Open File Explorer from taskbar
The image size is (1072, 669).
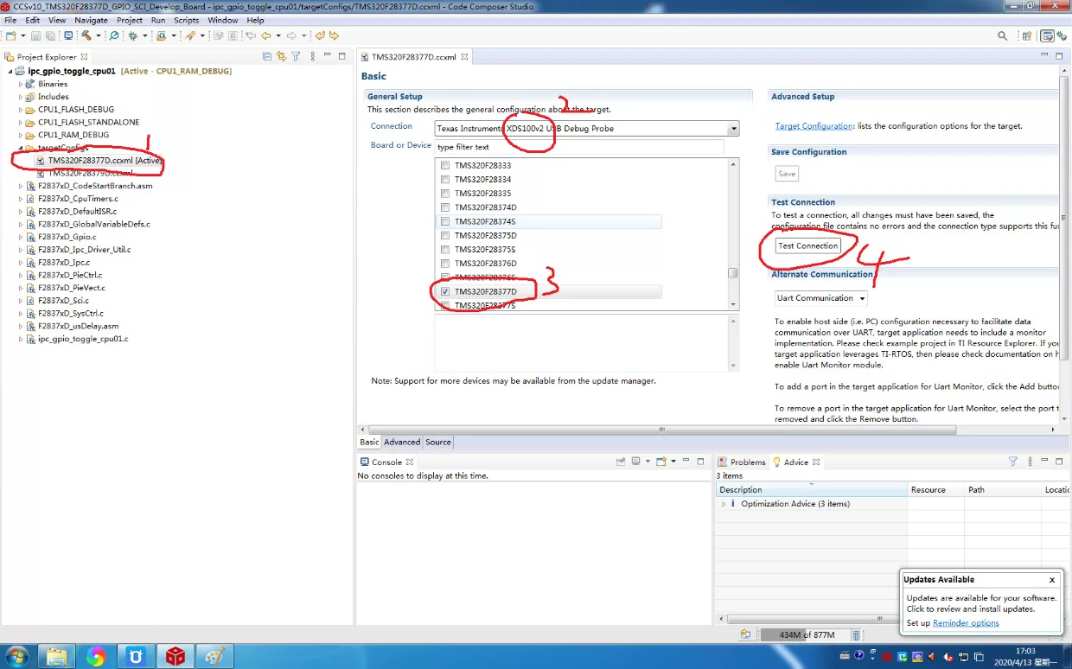(56, 656)
